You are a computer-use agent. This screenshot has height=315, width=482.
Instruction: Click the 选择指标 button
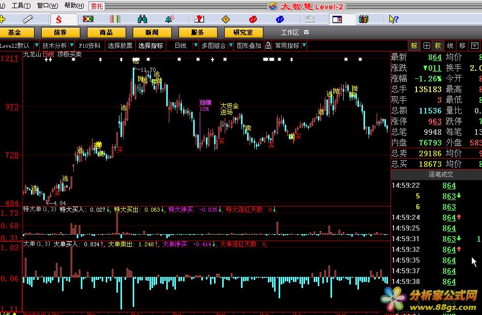point(150,45)
